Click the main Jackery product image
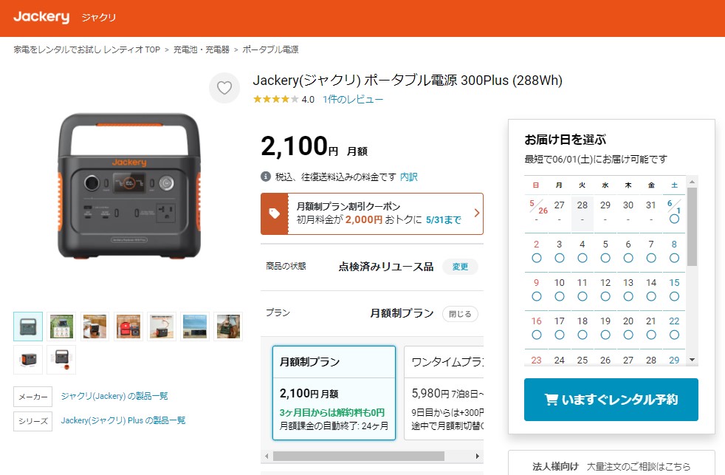The width and height of the screenshot is (725, 475). (129, 186)
